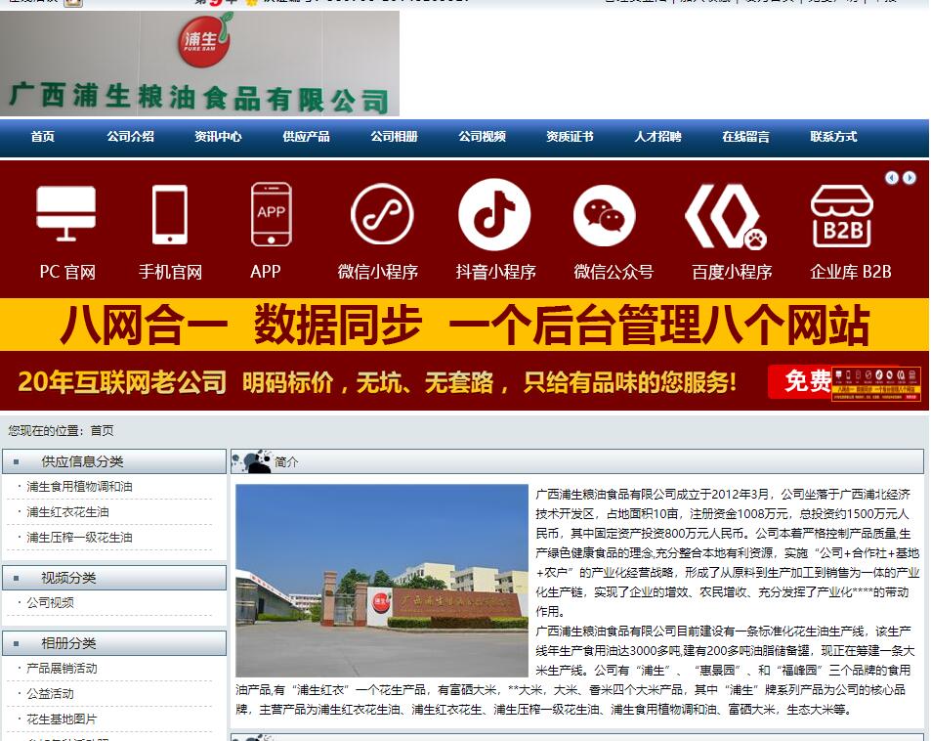Open 浦生压榨一级花生油 category link
931x741 pixels.
tap(79, 538)
